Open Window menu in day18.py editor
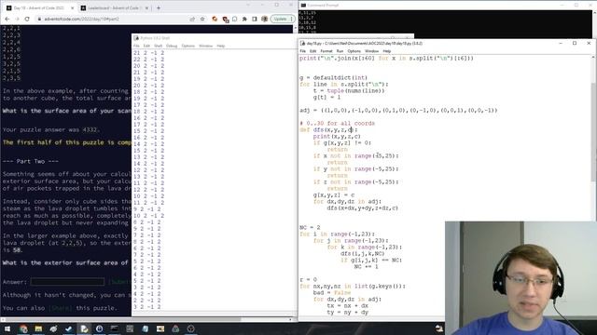Viewport: 597px width, 335px height. [x=371, y=51]
